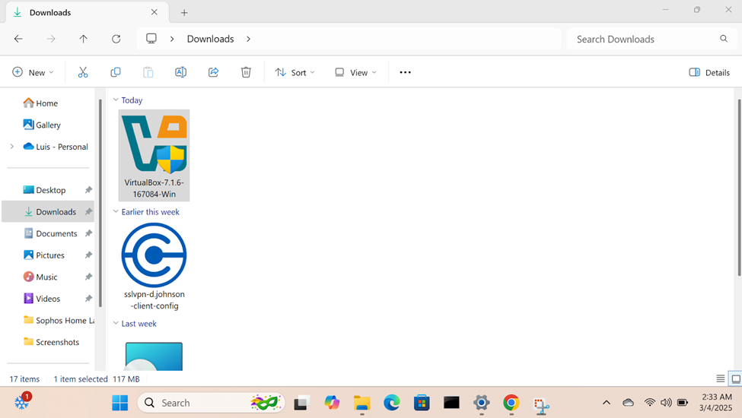
Task: Open the View dropdown menu
Action: [x=355, y=72]
